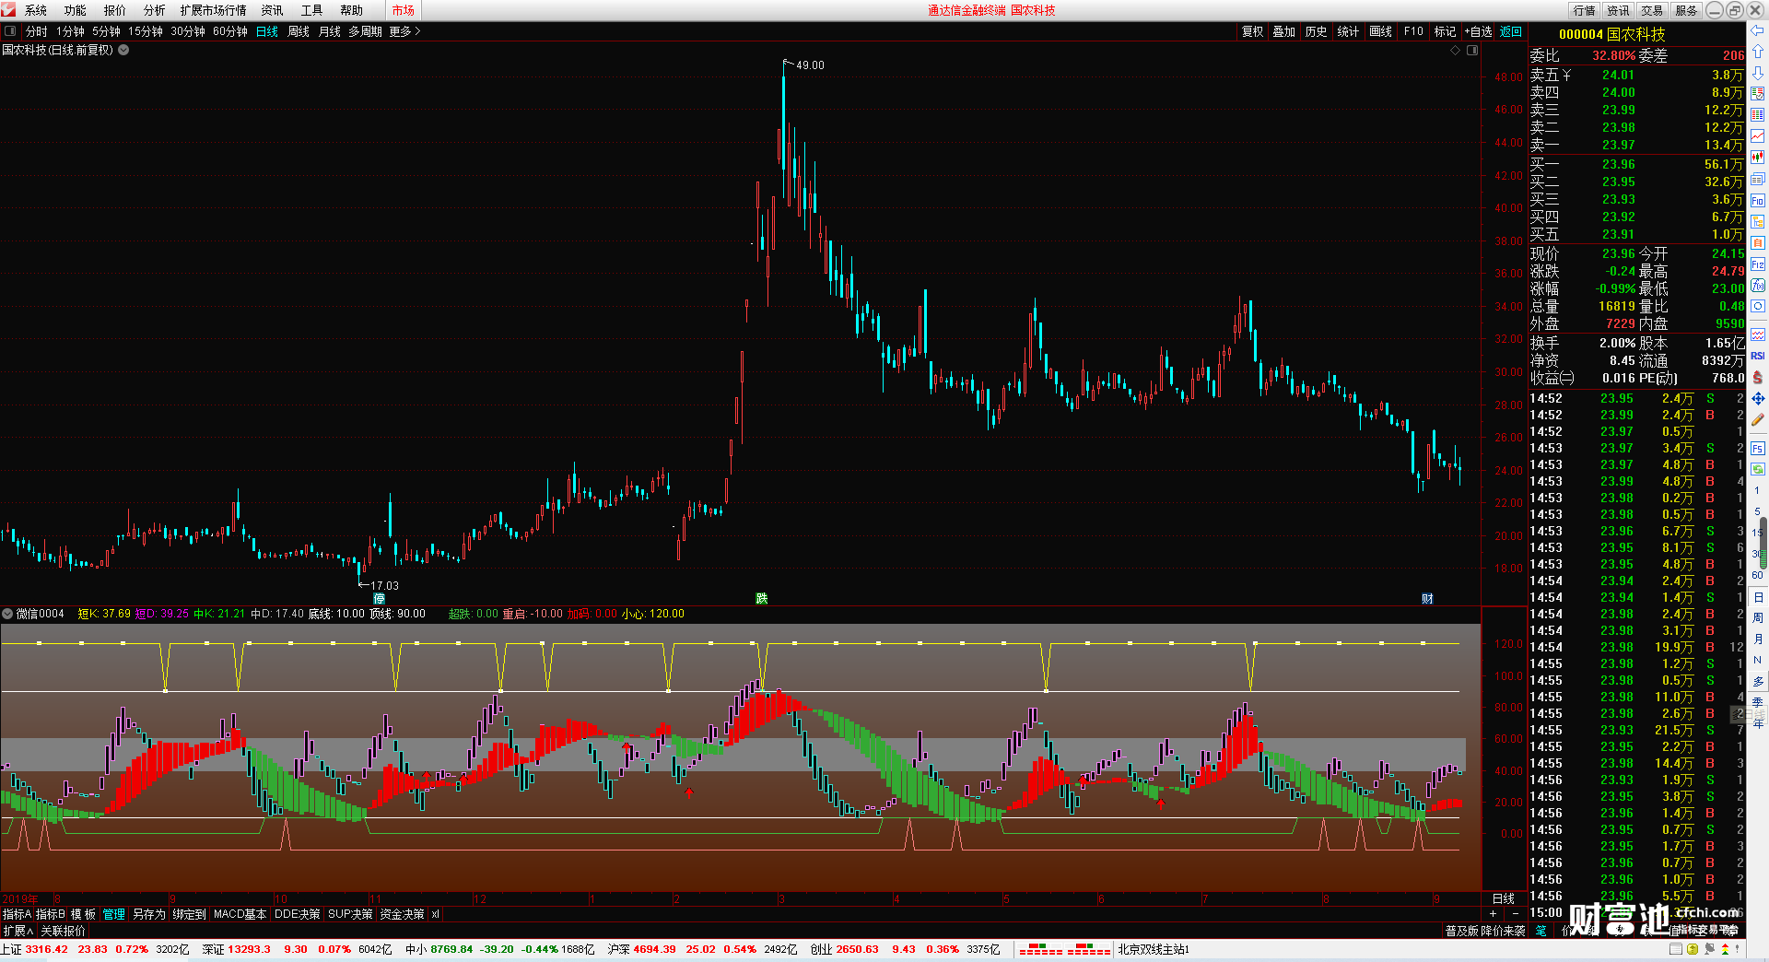Screen dimensions: 1769x962
Task: Switch to the 周线 period tab
Action: click(299, 31)
